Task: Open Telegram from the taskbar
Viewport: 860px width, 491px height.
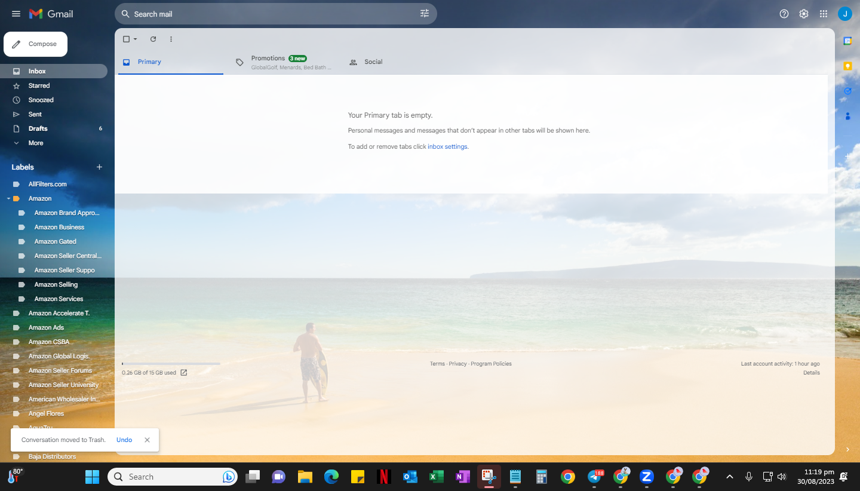Action: pos(595,477)
